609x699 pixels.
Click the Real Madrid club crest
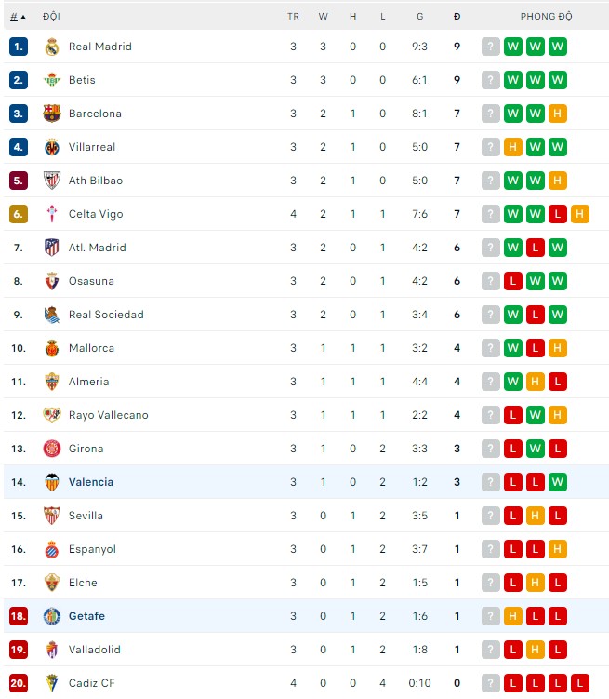[x=52, y=47]
